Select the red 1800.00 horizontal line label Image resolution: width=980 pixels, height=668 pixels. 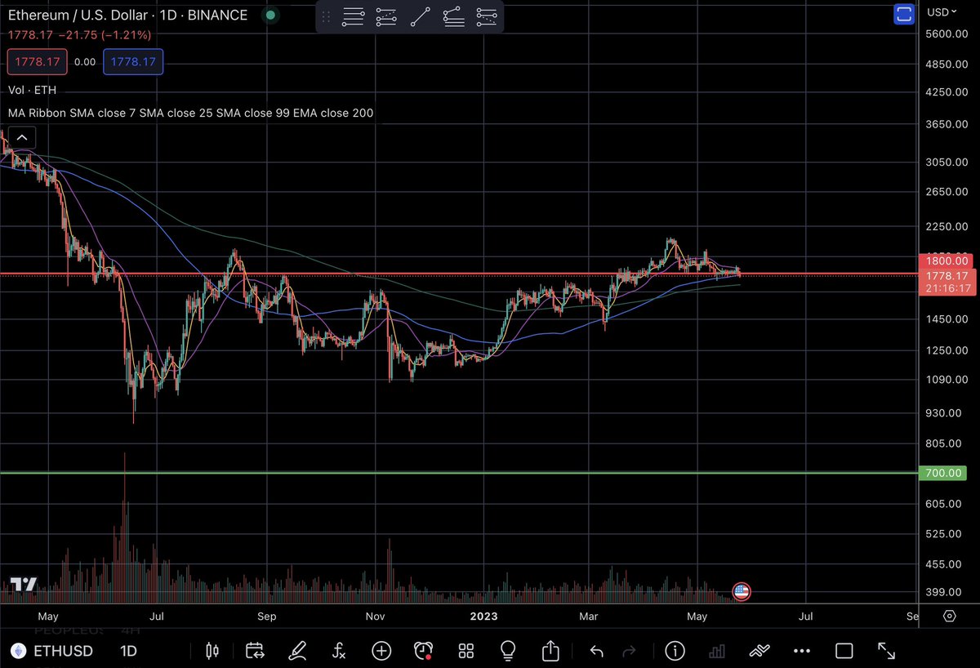946,261
